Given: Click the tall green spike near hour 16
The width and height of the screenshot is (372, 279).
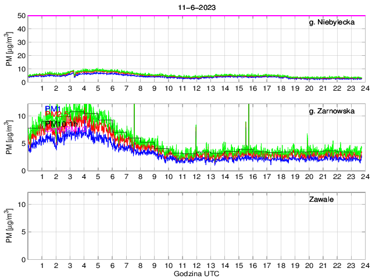Looking at the screenshot, I should 249,116.
